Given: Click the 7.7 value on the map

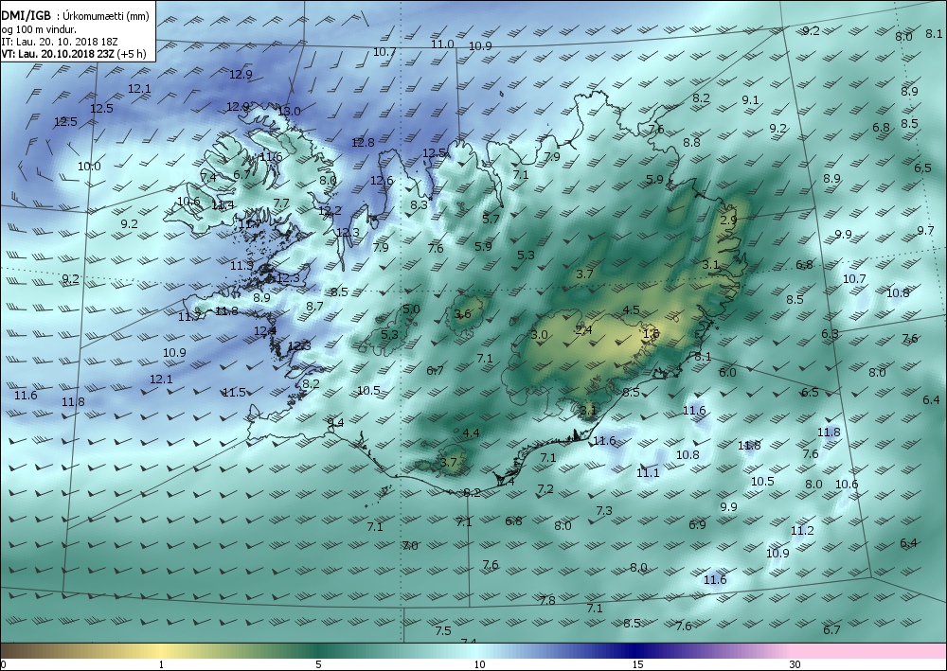Looking at the screenshot, I should 281,203.
